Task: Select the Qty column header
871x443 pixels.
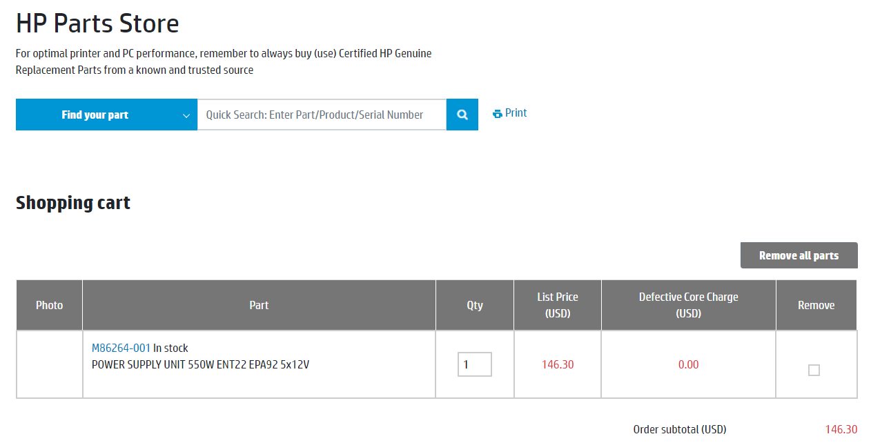Action: coord(475,305)
